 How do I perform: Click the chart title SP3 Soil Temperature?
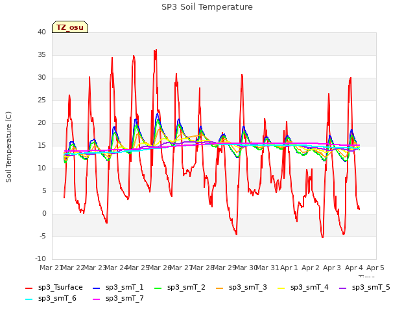207,7
